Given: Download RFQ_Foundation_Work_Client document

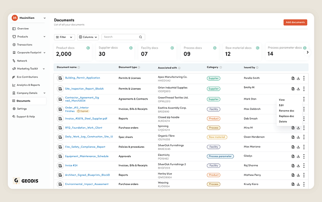Looking at the screenshot, I should pos(298,128).
